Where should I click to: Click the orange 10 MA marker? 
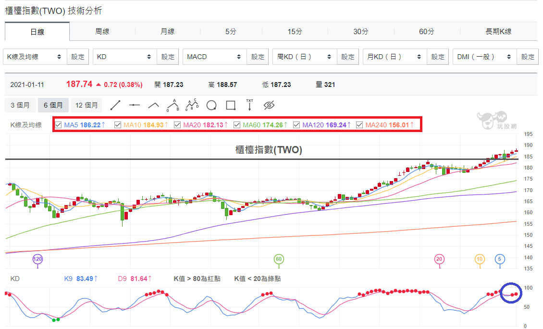480,259
